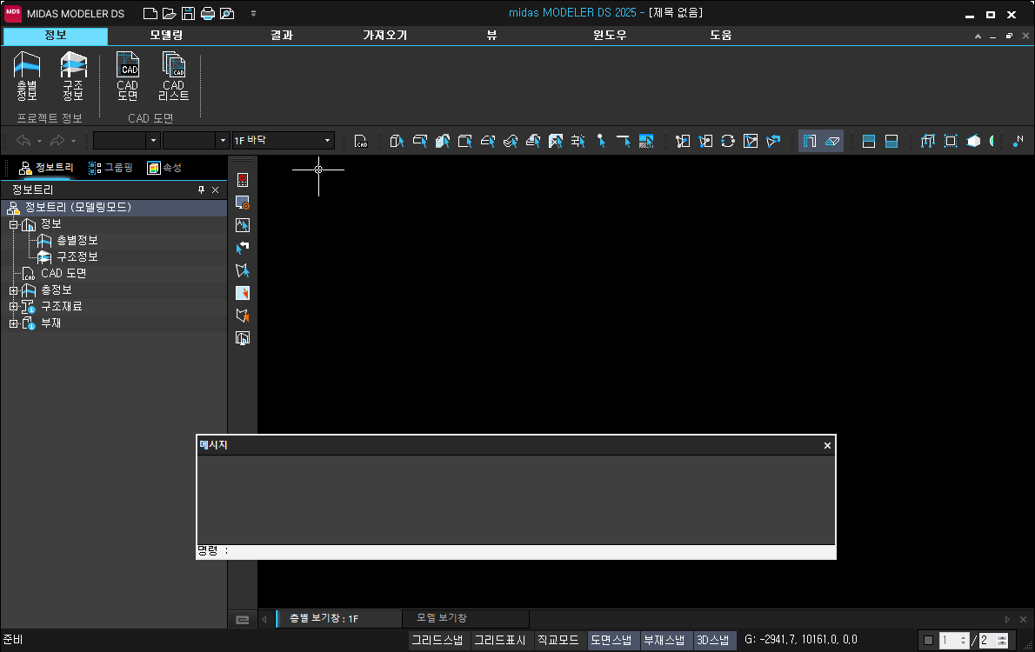Expand the 부재 tree node

tap(13, 323)
